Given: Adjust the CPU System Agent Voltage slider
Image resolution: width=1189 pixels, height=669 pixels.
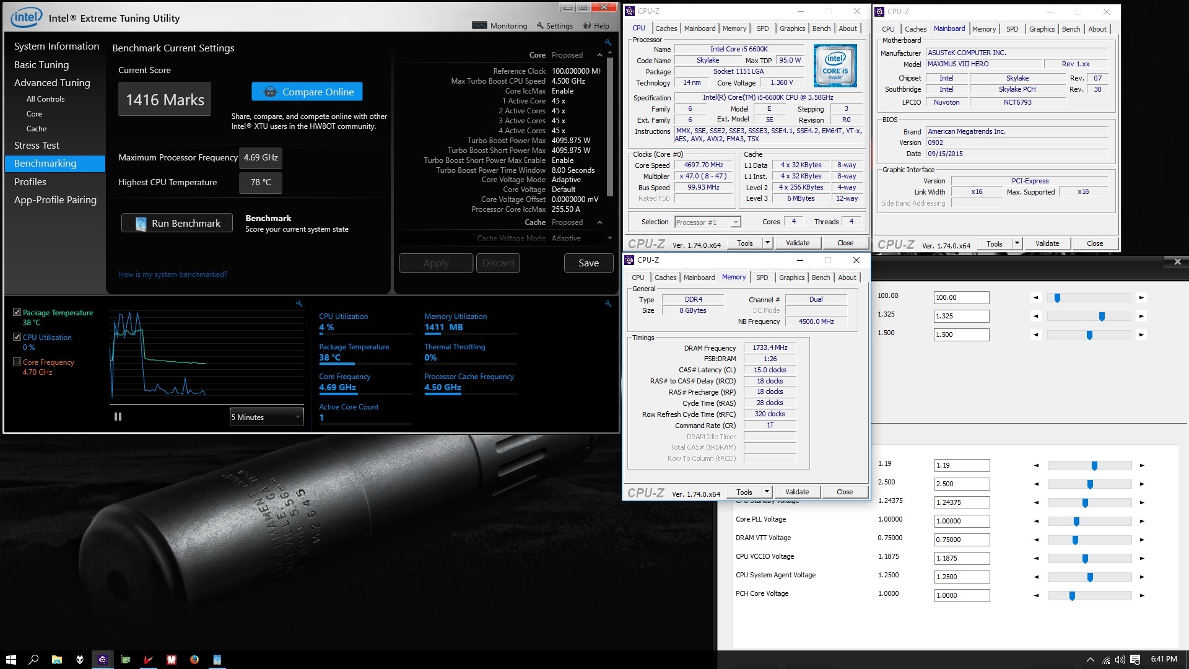Looking at the screenshot, I should pyautogui.click(x=1090, y=577).
